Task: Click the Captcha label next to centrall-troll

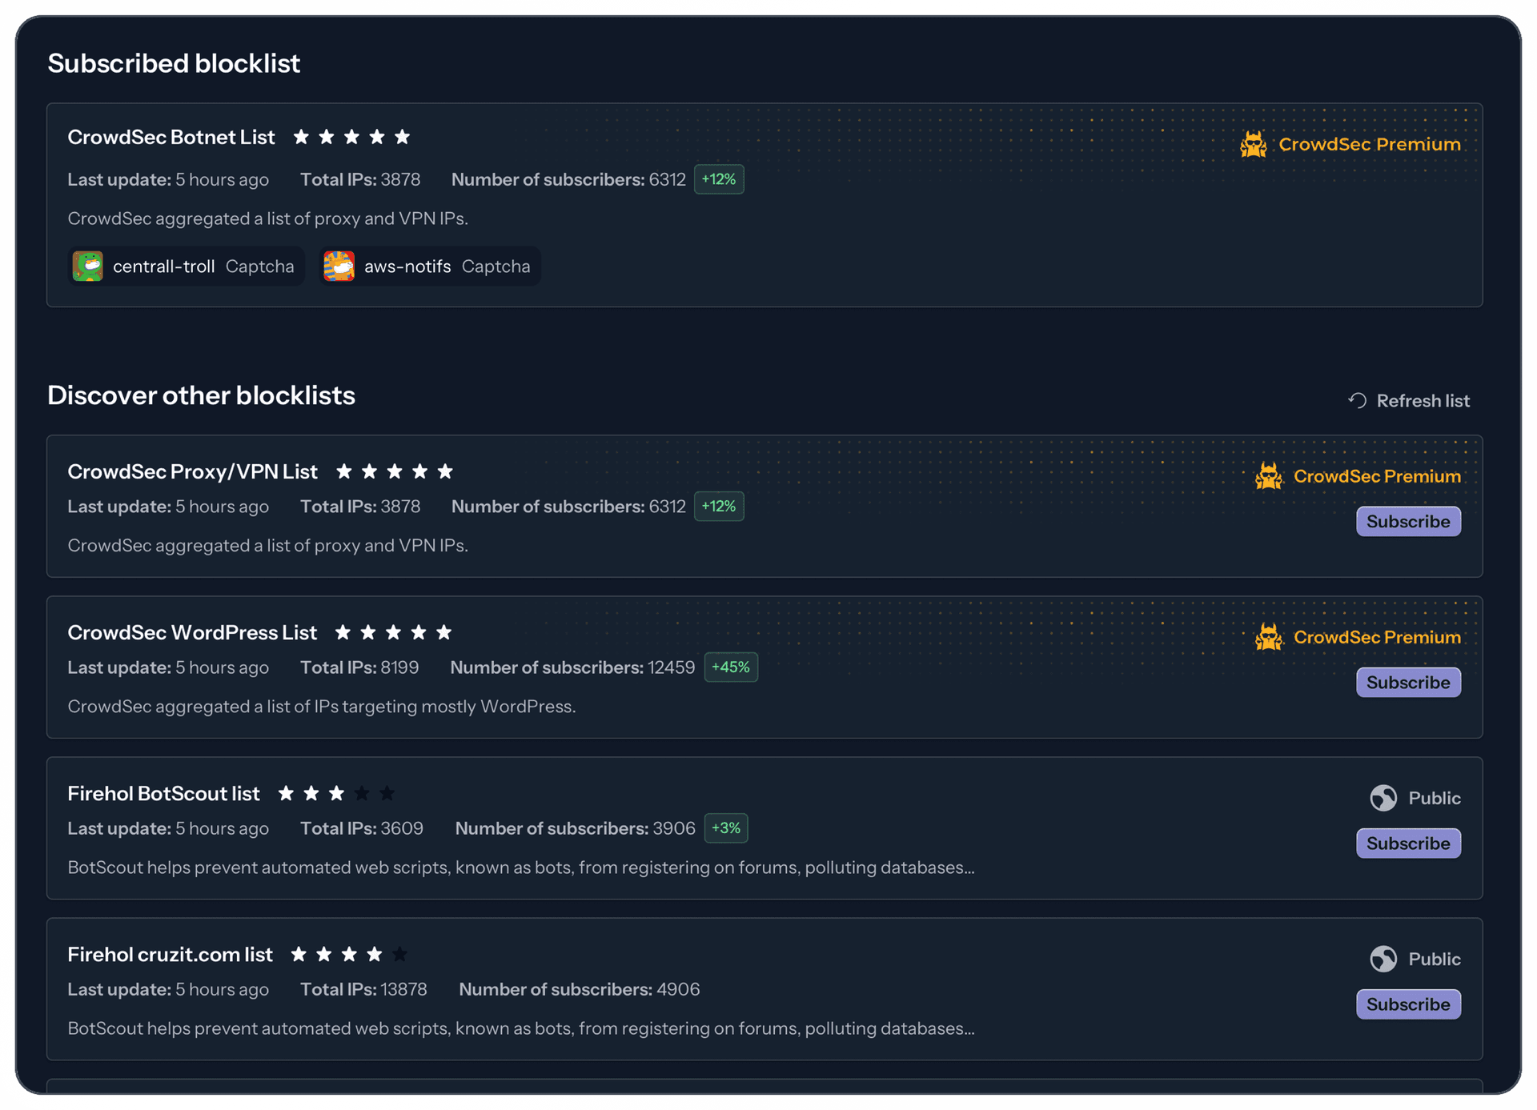Action: (x=259, y=266)
